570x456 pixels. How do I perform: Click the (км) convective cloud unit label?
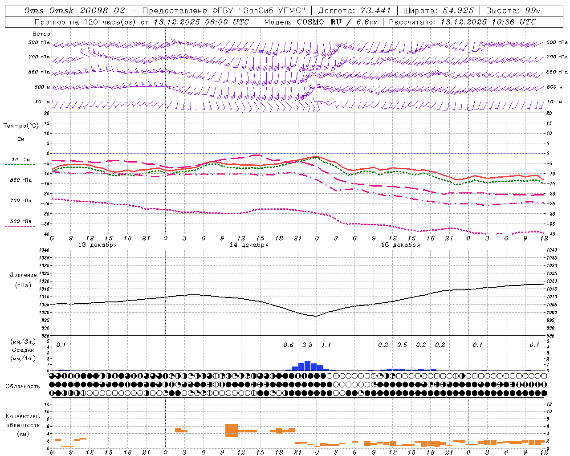[23, 434]
